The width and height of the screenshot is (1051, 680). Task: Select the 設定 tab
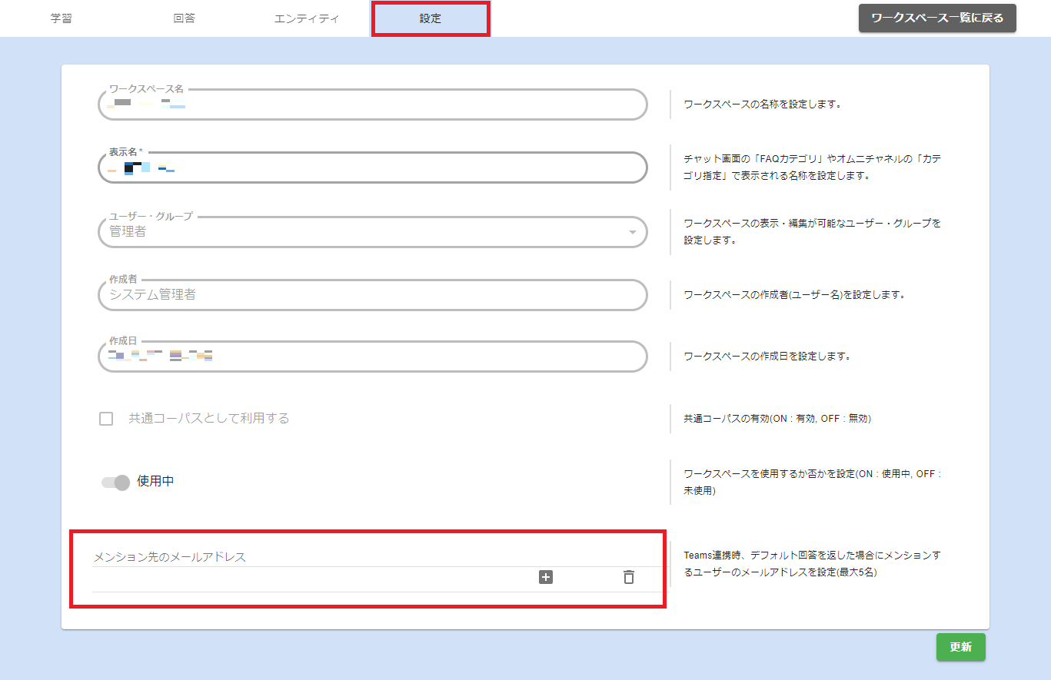coord(431,18)
